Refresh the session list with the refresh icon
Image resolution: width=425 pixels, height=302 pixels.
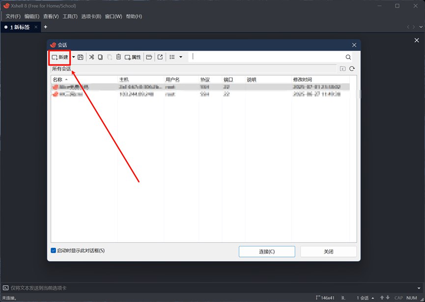(x=352, y=69)
